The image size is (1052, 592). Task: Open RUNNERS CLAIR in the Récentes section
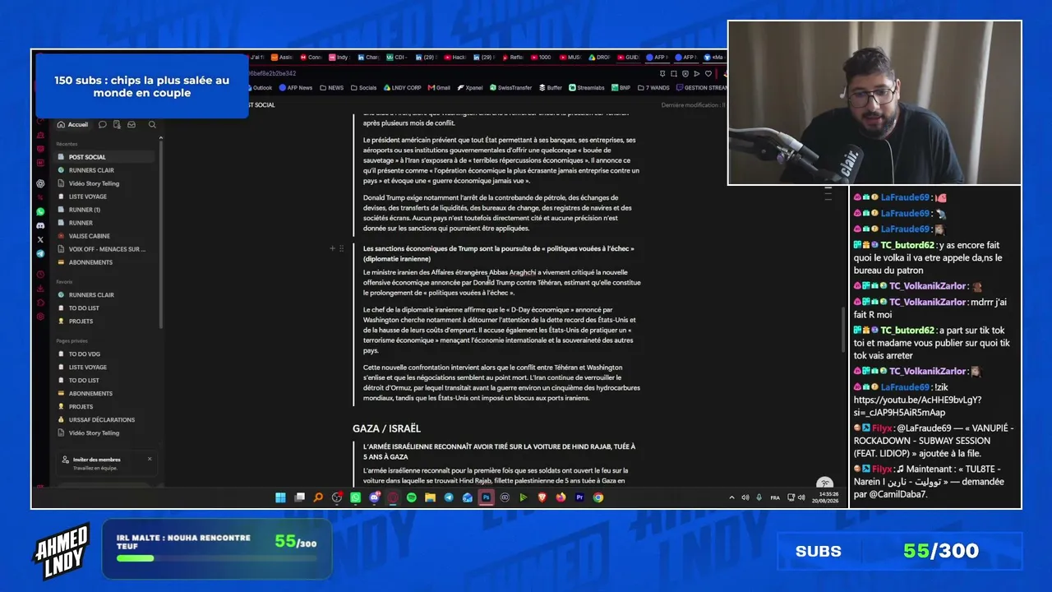(x=104, y=170)
